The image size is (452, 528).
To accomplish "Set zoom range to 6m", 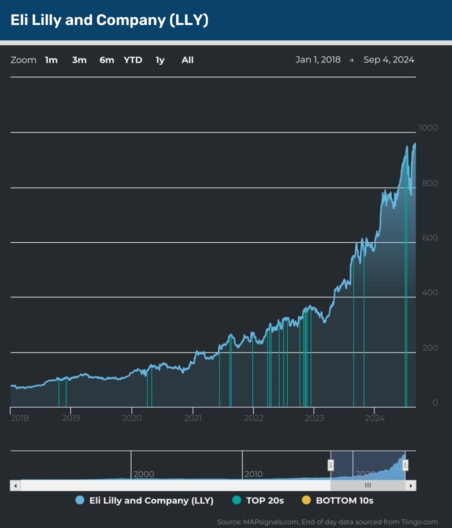I will click(107, 60).
